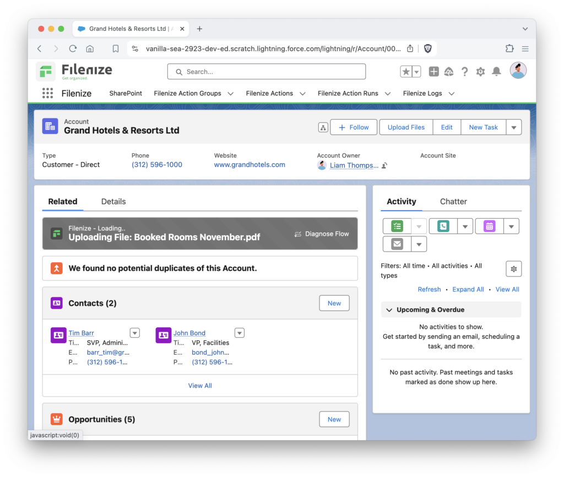Open the App Launcher grid icon

47,93
